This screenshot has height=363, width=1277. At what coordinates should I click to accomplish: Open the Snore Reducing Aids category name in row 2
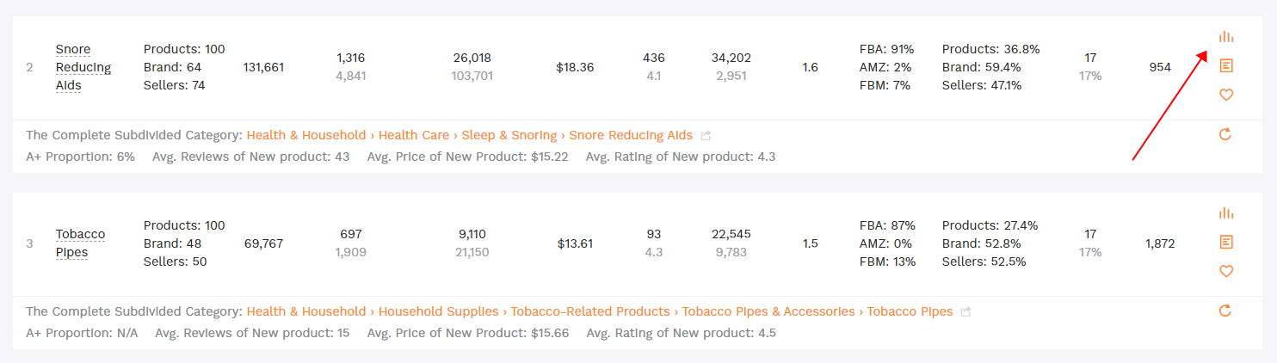click(83, 67)
